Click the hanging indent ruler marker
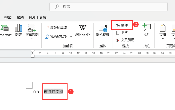The image size is (175, 110). [33, 55]
